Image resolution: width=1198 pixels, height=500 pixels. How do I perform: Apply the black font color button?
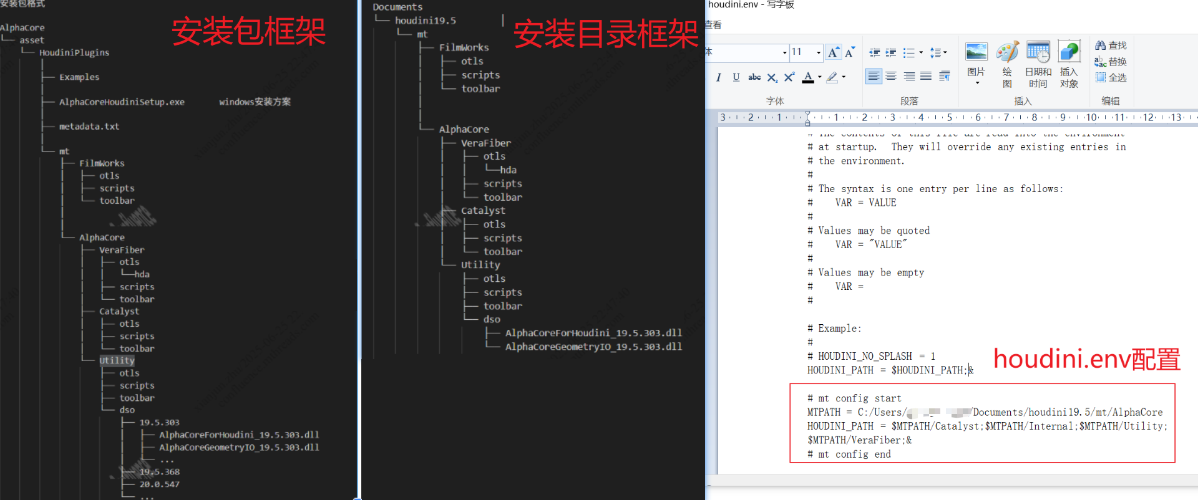(x=808, y=77)
